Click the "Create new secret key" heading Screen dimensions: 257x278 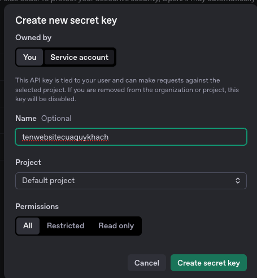[x=66, y=20]
